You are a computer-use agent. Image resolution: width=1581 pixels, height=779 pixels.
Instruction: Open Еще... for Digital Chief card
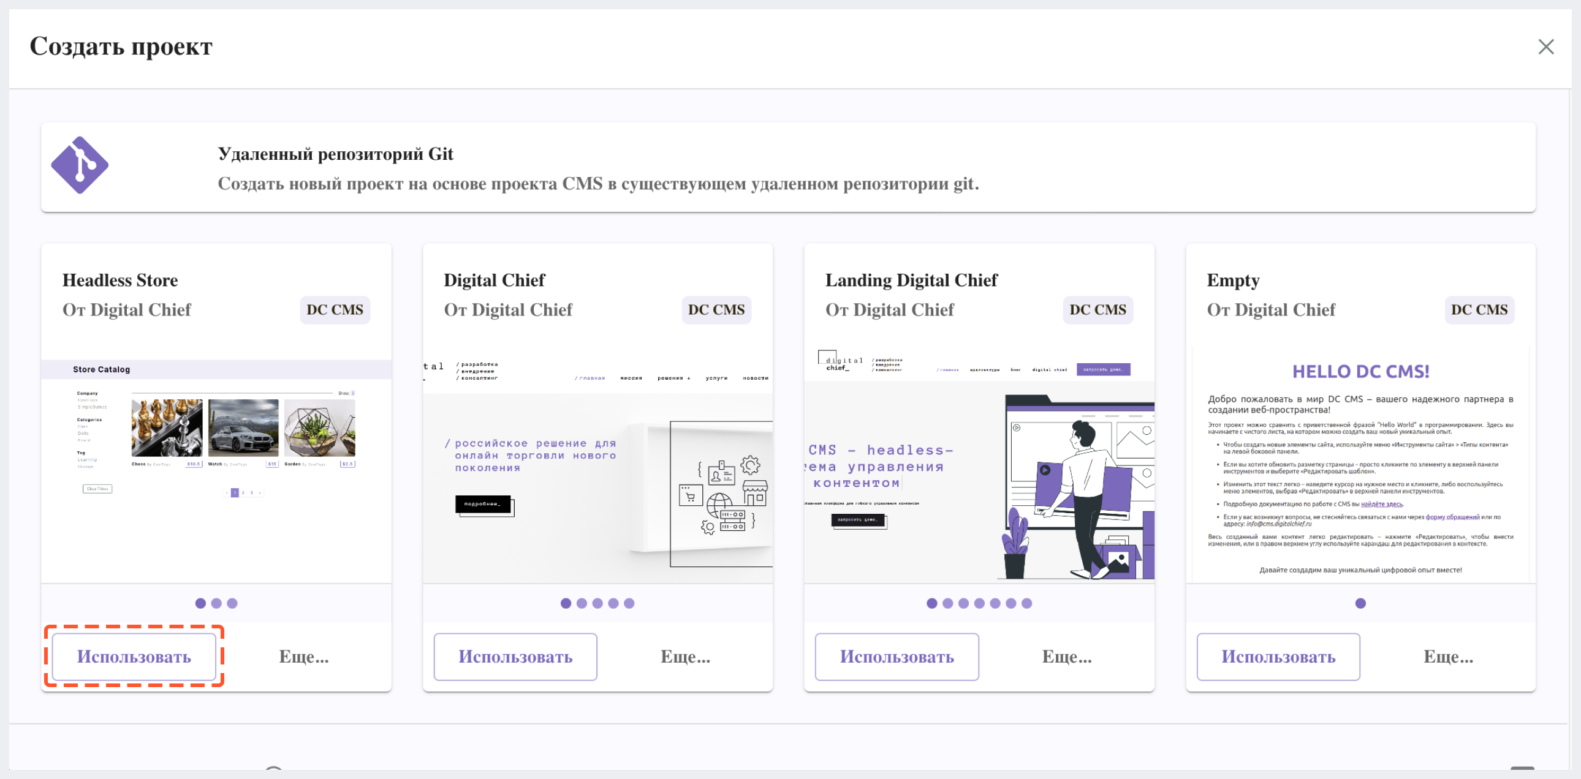tap(686, 657)
